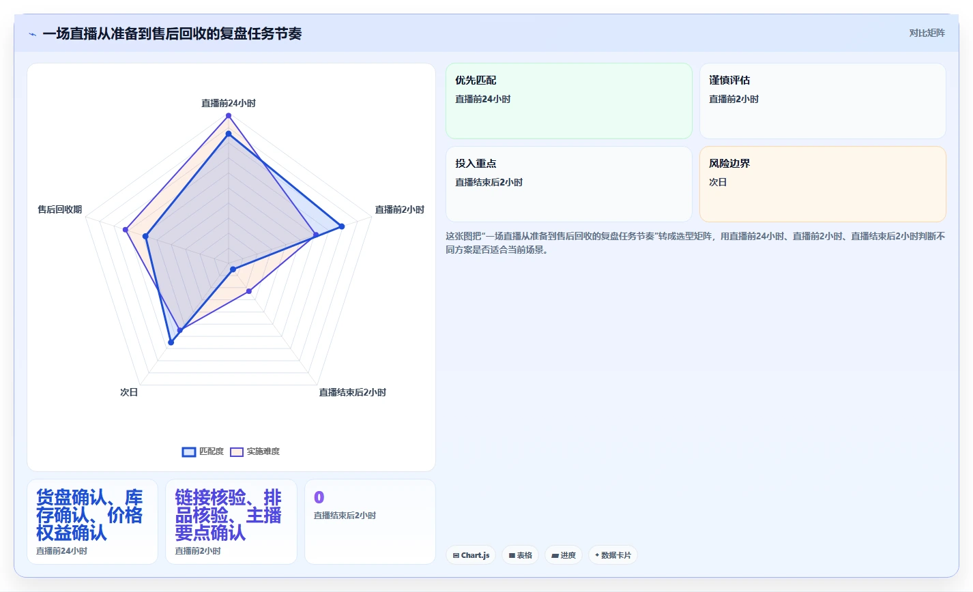This screenshot has height=592, width=973.
Task: Click the radar axis label 次日
Action: tap(129, 392)
